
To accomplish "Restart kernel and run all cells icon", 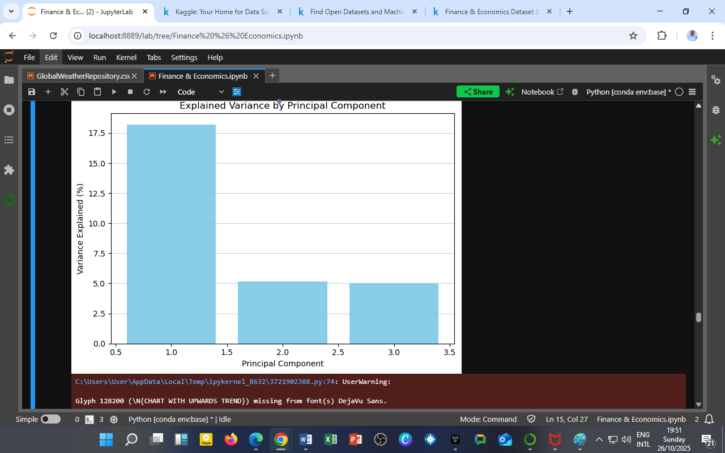I will 163,92.
